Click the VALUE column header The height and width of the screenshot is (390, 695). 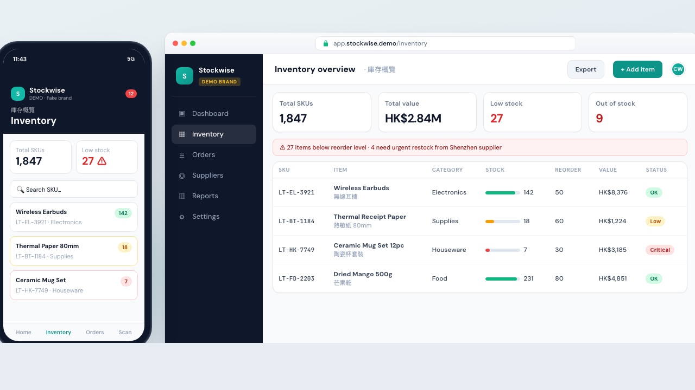coord(608,170)
